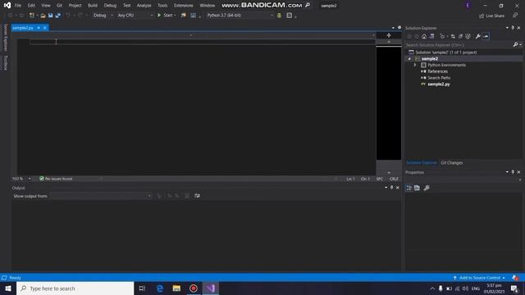Click Switch Views icon in Solution Explorer

(x=431, y=36)
